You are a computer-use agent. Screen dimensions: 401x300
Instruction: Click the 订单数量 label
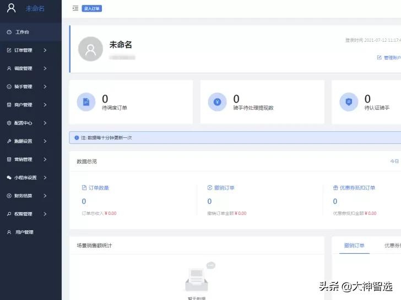tap(99, 188)
